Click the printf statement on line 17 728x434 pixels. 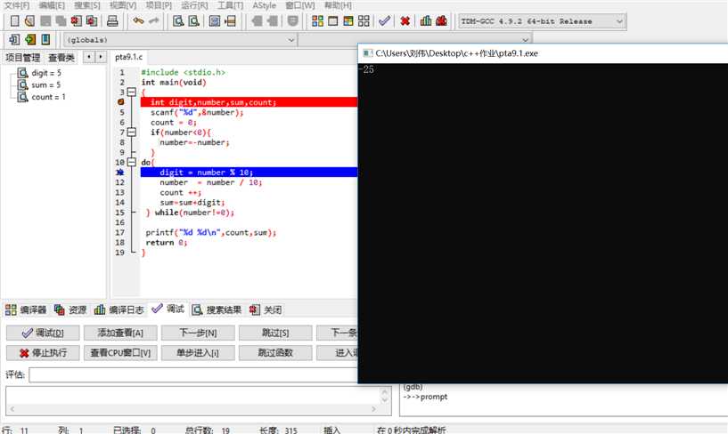pos(211,232)
